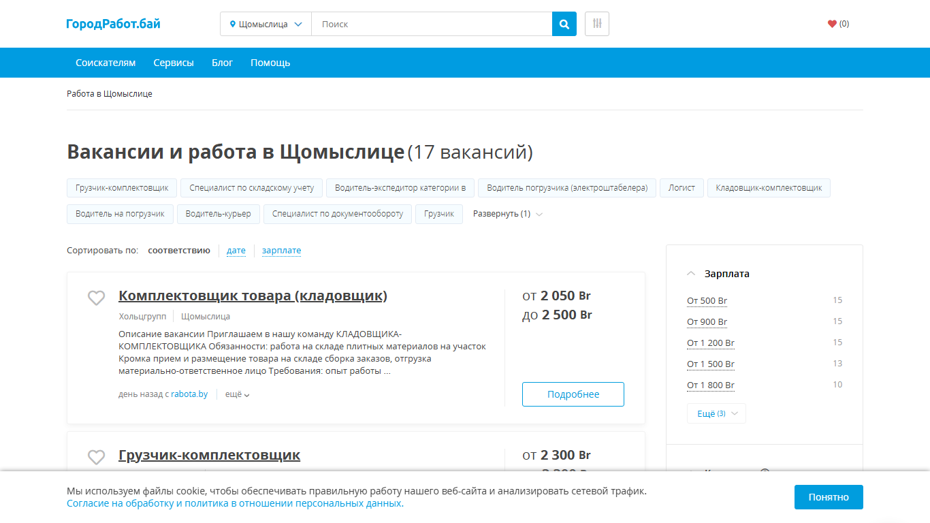Screen dimensions: 930x523
Task: Select the Кладовщик-комплектовщик tag
Action: 769,188
